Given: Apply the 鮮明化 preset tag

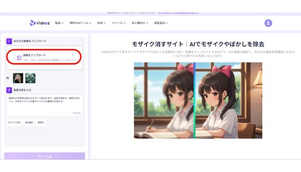Looking at the screenshot, I should pyautogui.click(x=41, y=123).
